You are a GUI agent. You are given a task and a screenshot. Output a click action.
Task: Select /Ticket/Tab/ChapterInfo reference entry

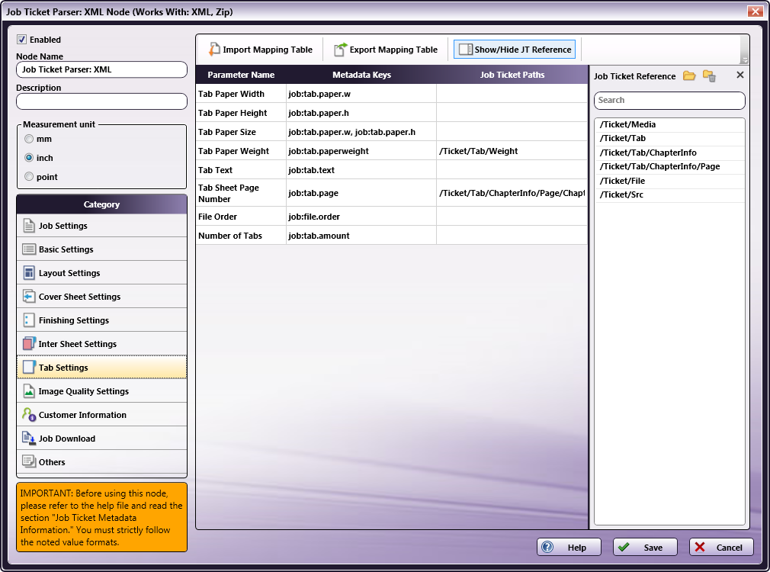[x=669, y=153]
